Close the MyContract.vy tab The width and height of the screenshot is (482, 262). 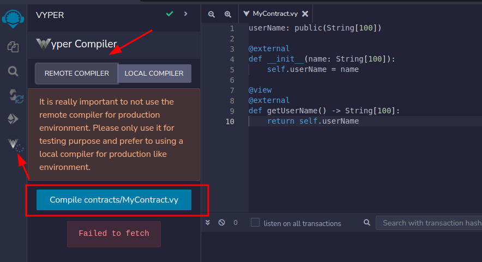point(305,14)
